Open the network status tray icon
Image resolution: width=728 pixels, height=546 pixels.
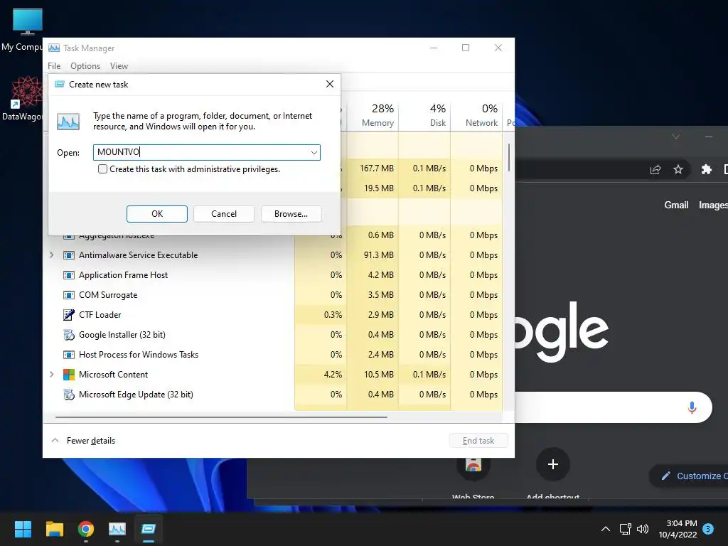click(625, 529)
